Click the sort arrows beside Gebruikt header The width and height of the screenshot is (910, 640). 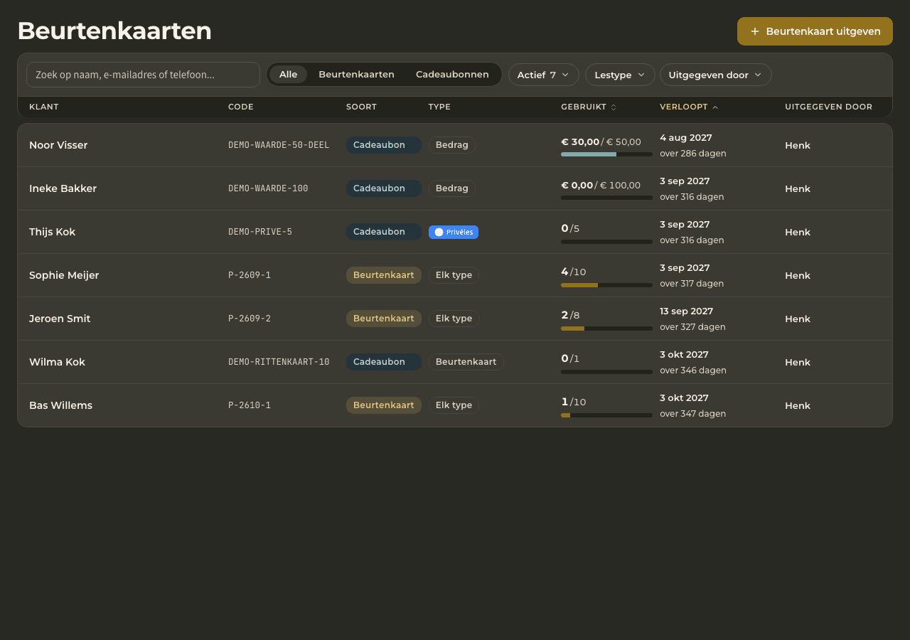point(614,107)
